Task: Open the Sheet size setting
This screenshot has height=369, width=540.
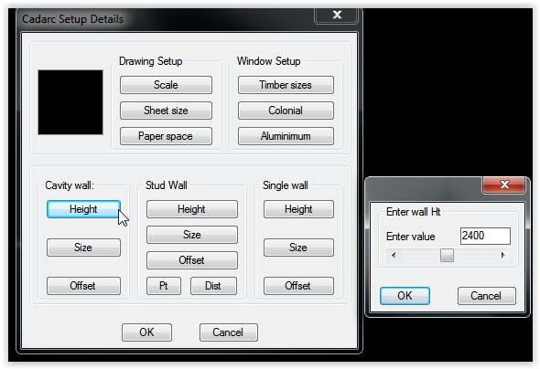Action: [x=166, y=111]
